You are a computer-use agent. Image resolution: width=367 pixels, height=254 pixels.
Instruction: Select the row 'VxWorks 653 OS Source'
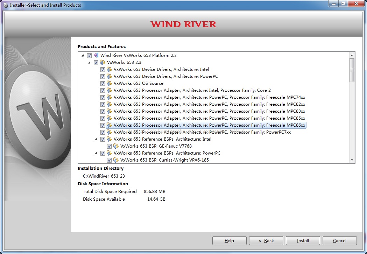(138, 83)
